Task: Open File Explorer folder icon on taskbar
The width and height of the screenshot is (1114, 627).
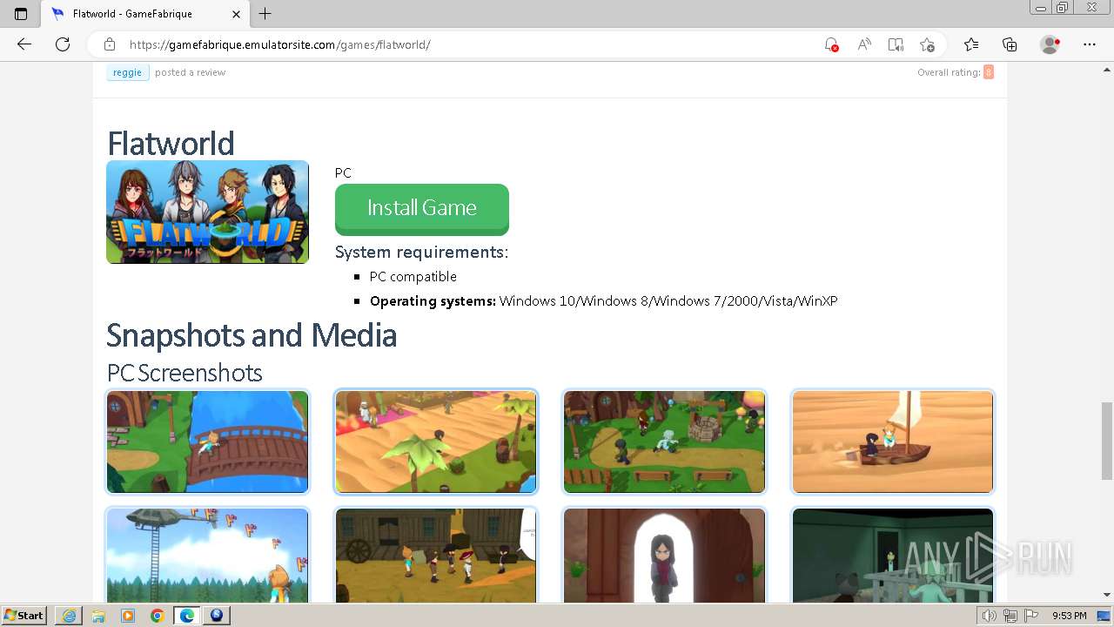Action: tap(98, 616)
